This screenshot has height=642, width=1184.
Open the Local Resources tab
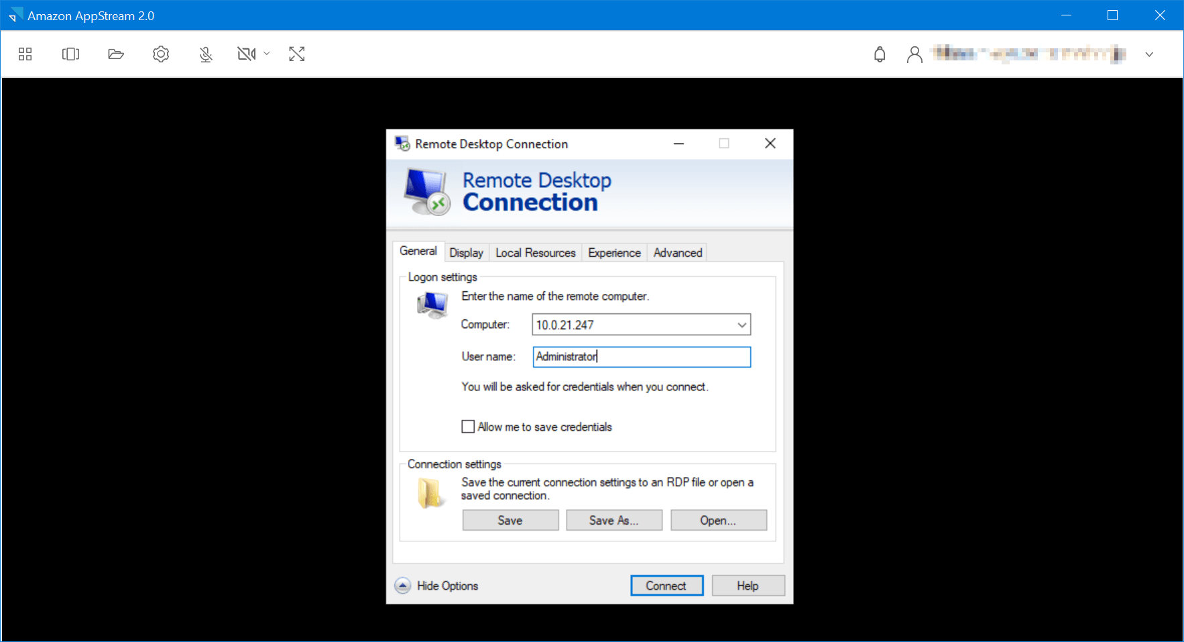535,253
